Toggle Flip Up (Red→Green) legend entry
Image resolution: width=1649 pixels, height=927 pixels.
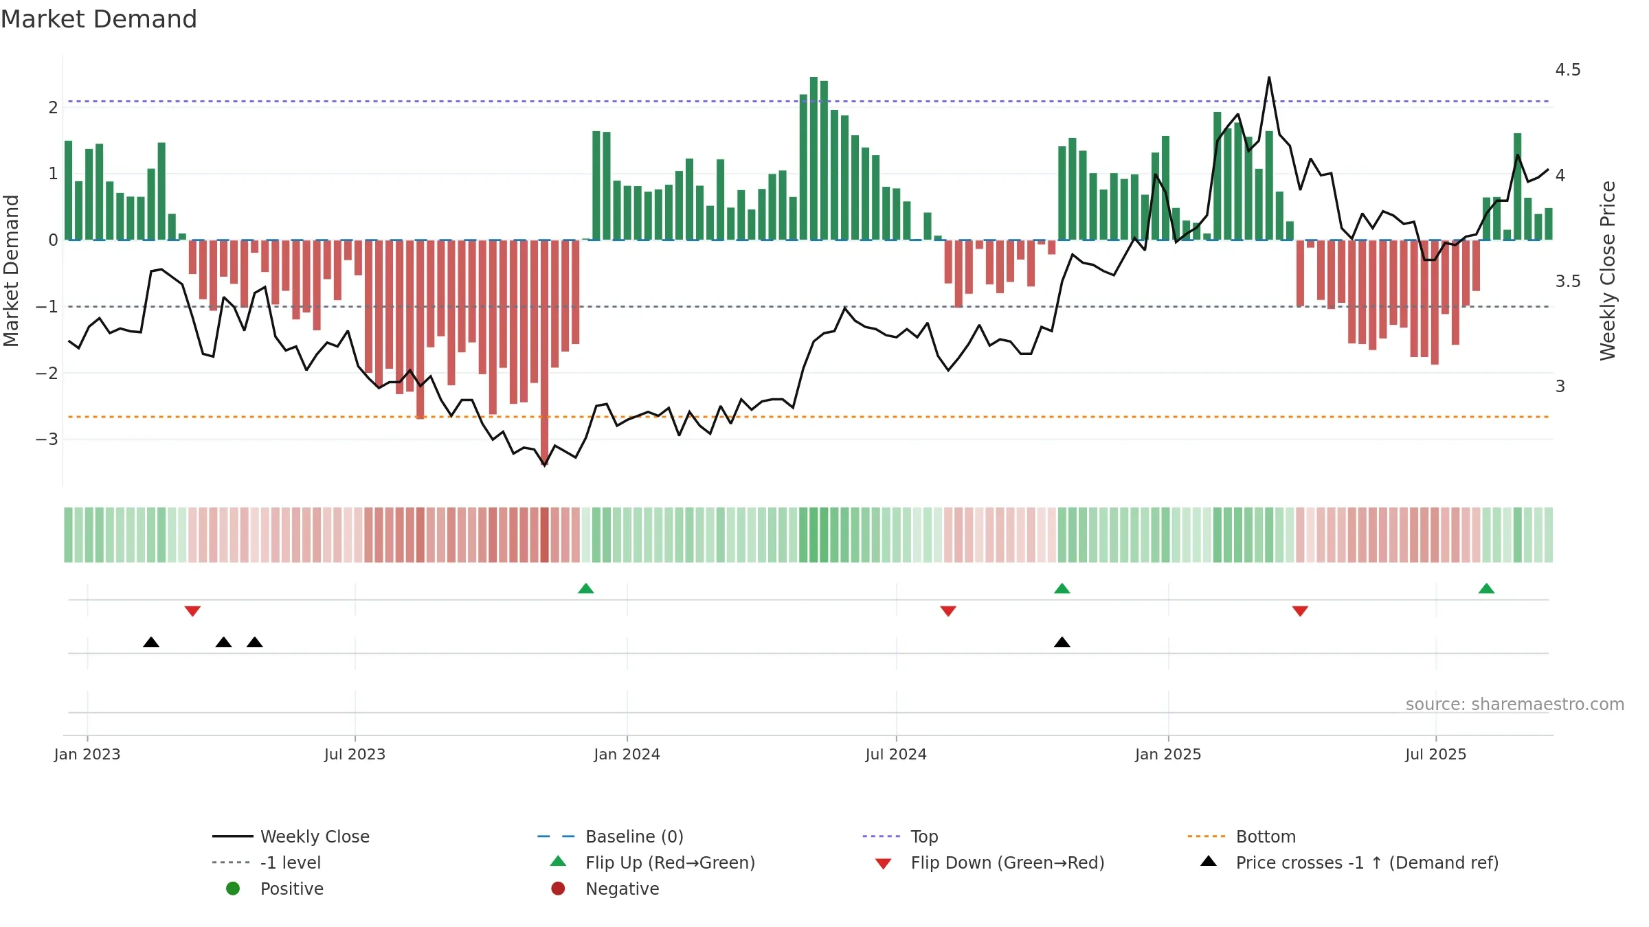(x=653, y=862)
